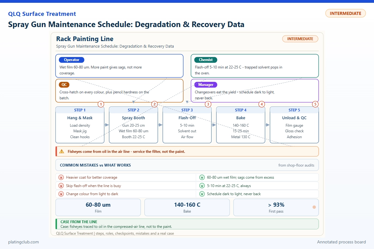
Task: Click the green check beside '5-10 min at 22-25 C, always'
Action: 202,186
